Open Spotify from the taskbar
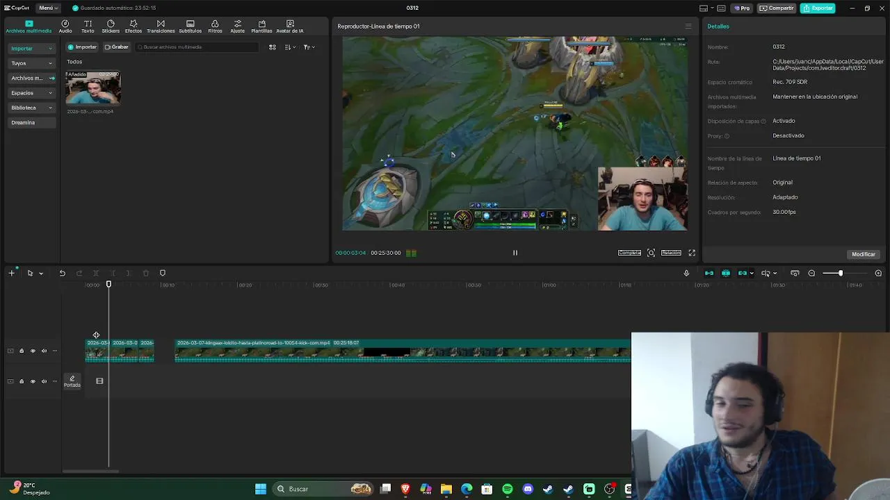 (507, 489)
